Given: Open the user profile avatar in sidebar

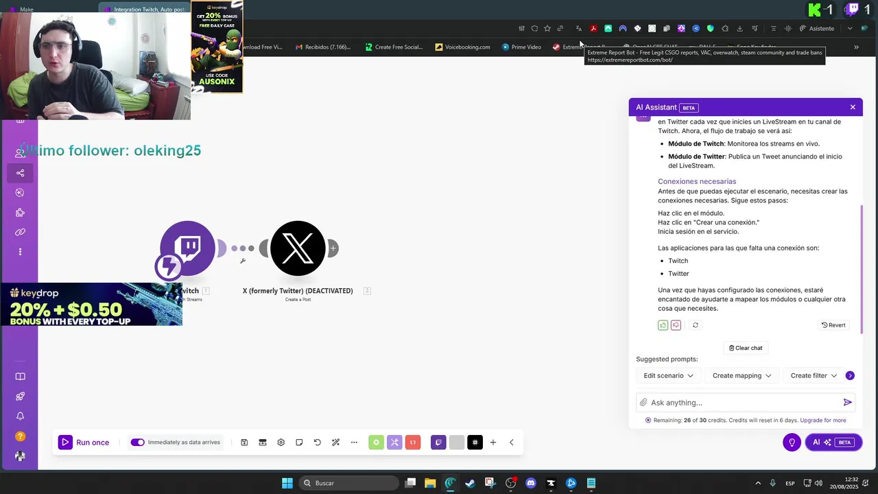Looking at the screenshot, I should tap(20, 456).
